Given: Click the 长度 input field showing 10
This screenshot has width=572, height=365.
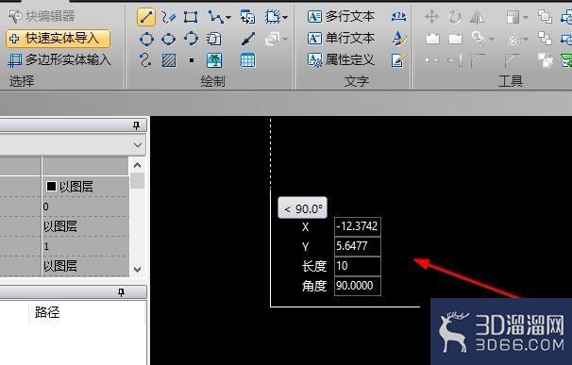Looking at the screenshot, I should (x=357, y=266).
